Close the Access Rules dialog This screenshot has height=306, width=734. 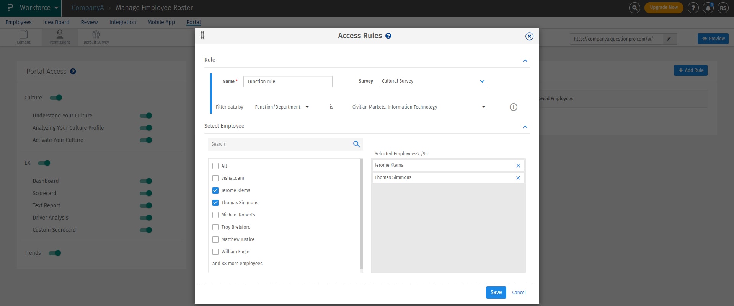(529, 36)
